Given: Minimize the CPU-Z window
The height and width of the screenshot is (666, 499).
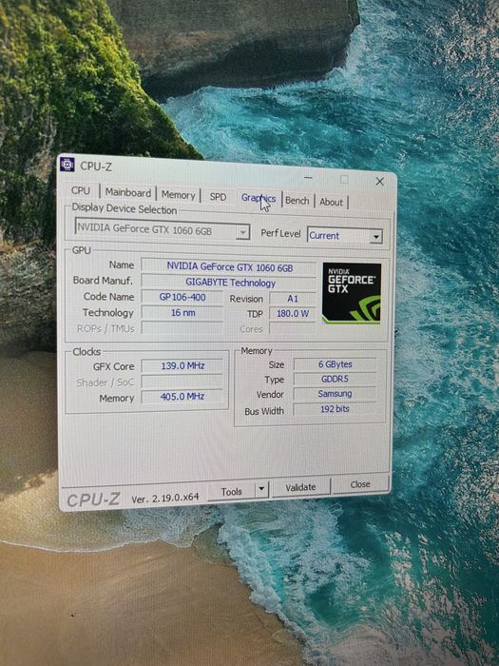Looking at the screenshot, I should point(309,178).
